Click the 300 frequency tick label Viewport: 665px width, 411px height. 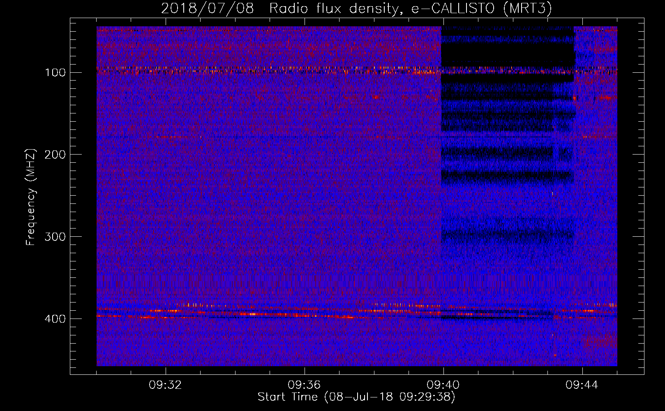pyautogui.click(x=55, y=237)
